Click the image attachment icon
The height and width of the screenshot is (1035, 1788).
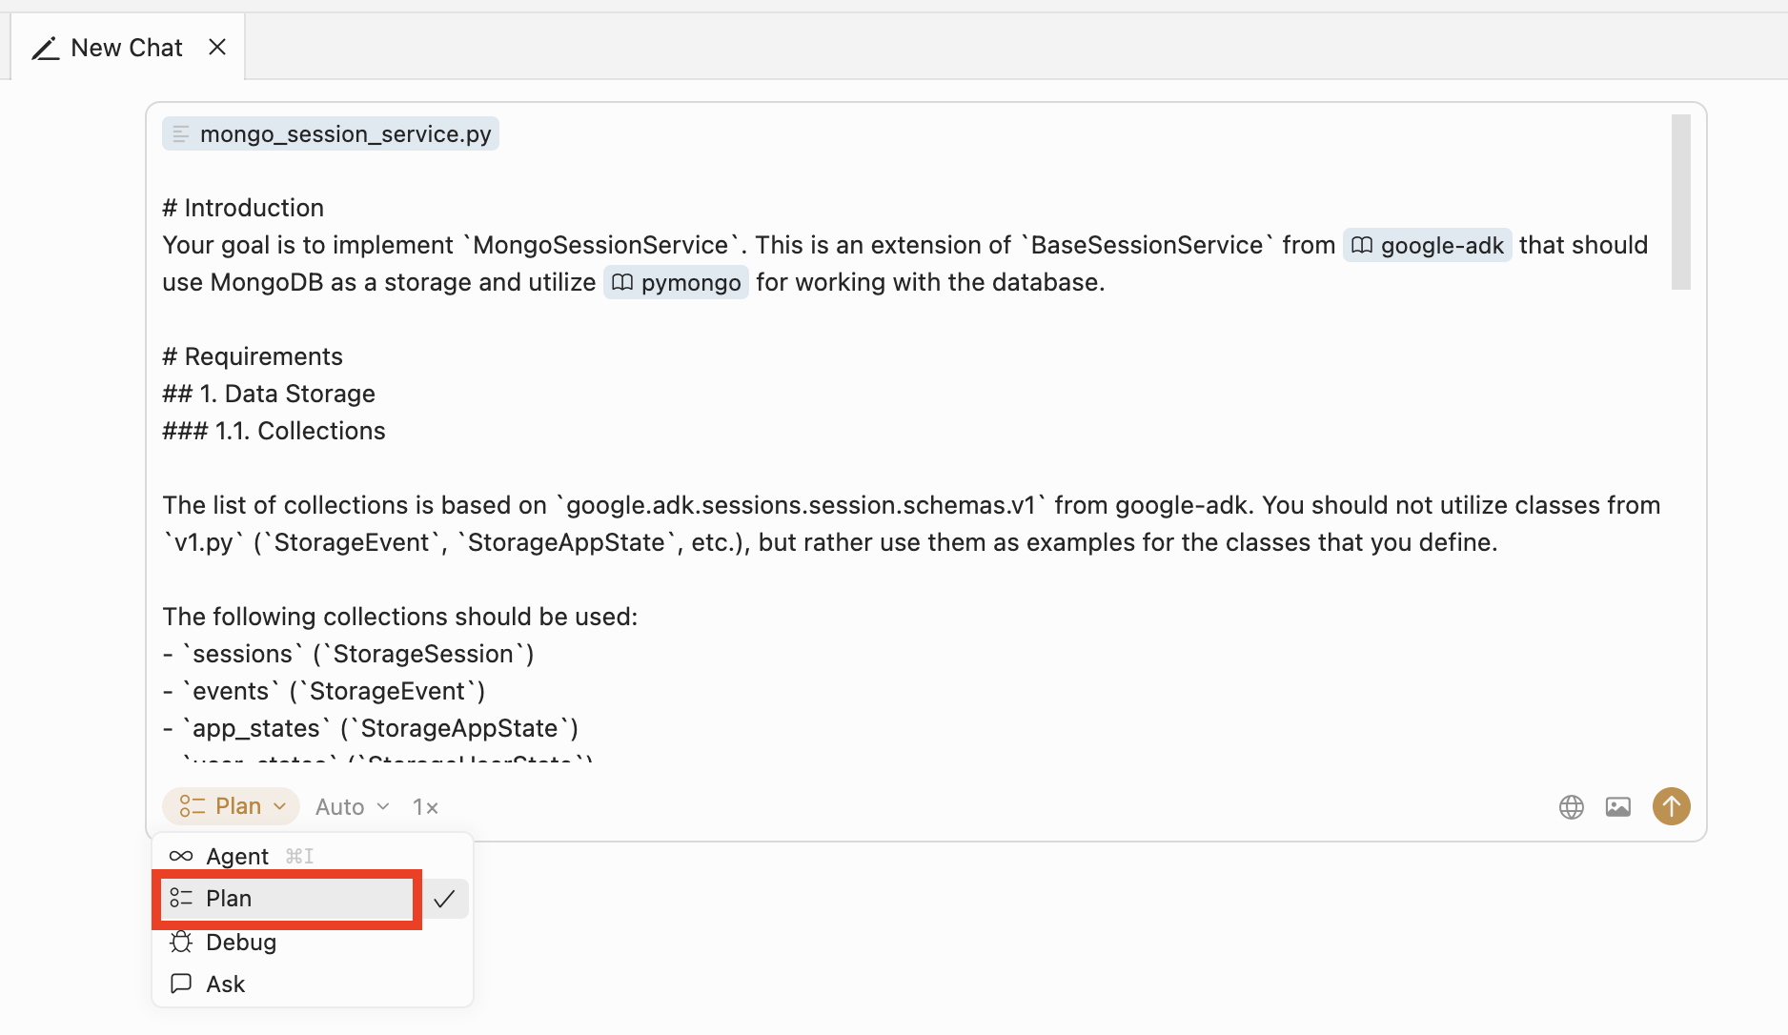click(1618, 806)
